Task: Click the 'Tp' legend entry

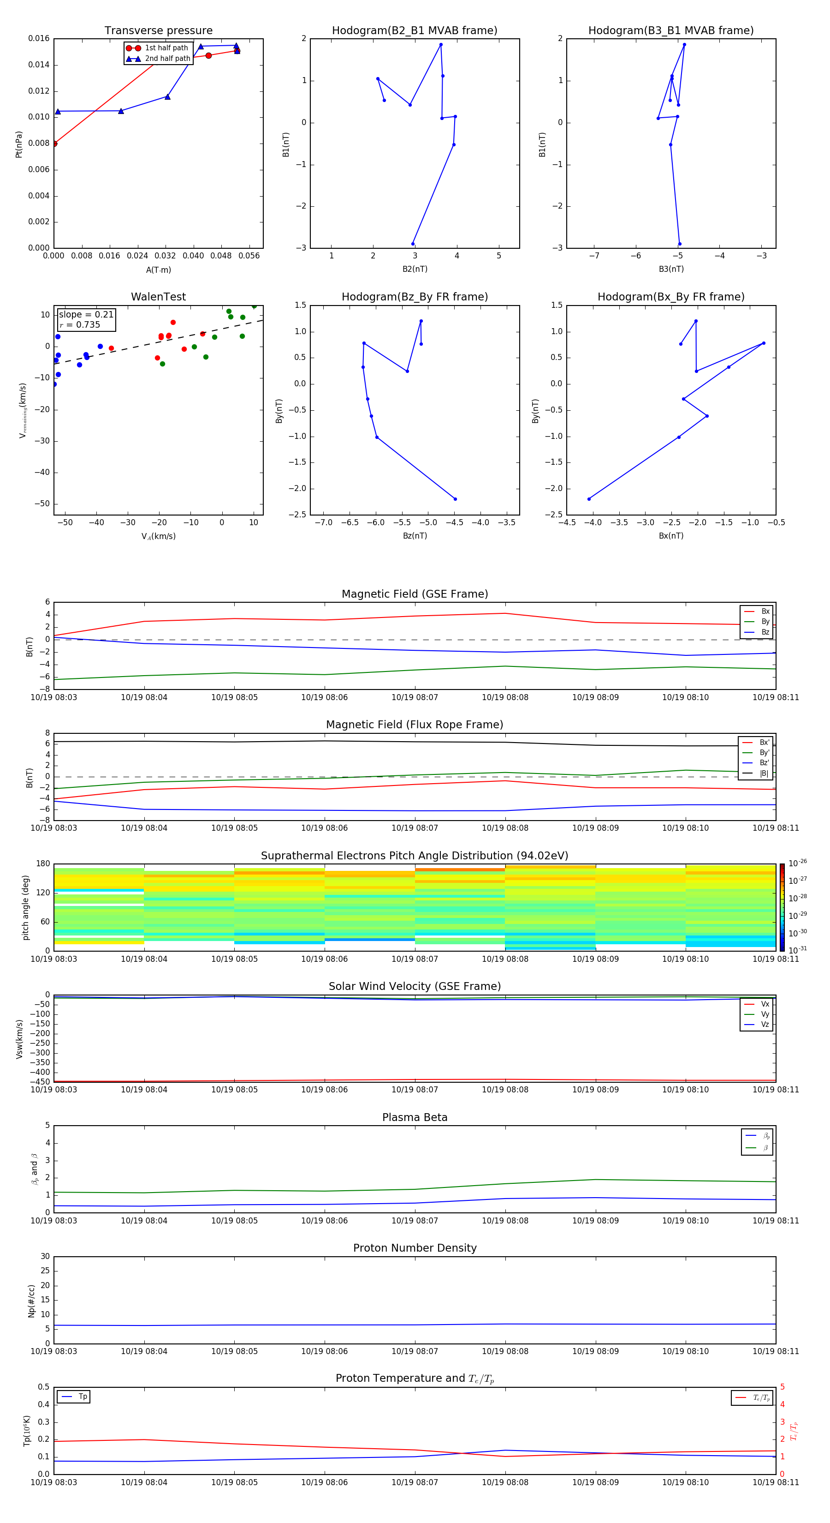Action: coord(74,1397)
